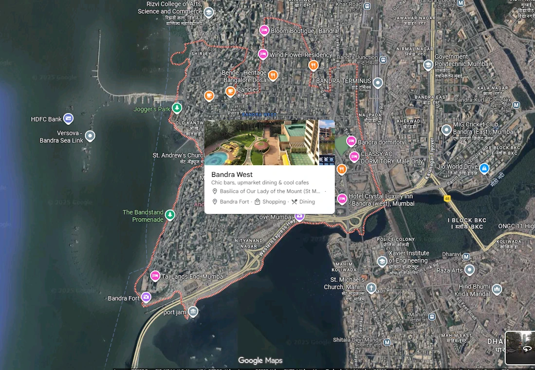
Task: Click the Versova - Bandra Sea Link marker
Action: [90, 136]
